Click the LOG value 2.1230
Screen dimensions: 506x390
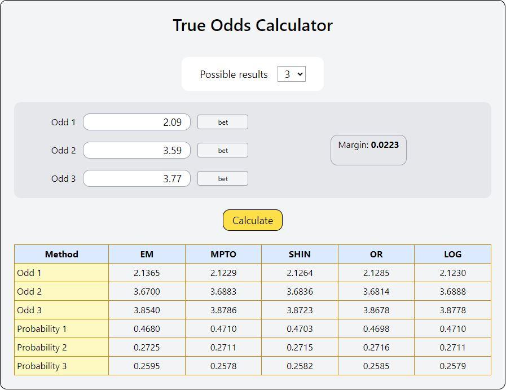click(x=453, y=273)
